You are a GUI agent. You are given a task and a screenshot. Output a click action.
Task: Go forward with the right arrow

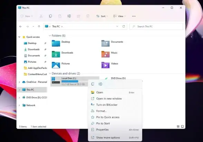click(x=28, y=26)
